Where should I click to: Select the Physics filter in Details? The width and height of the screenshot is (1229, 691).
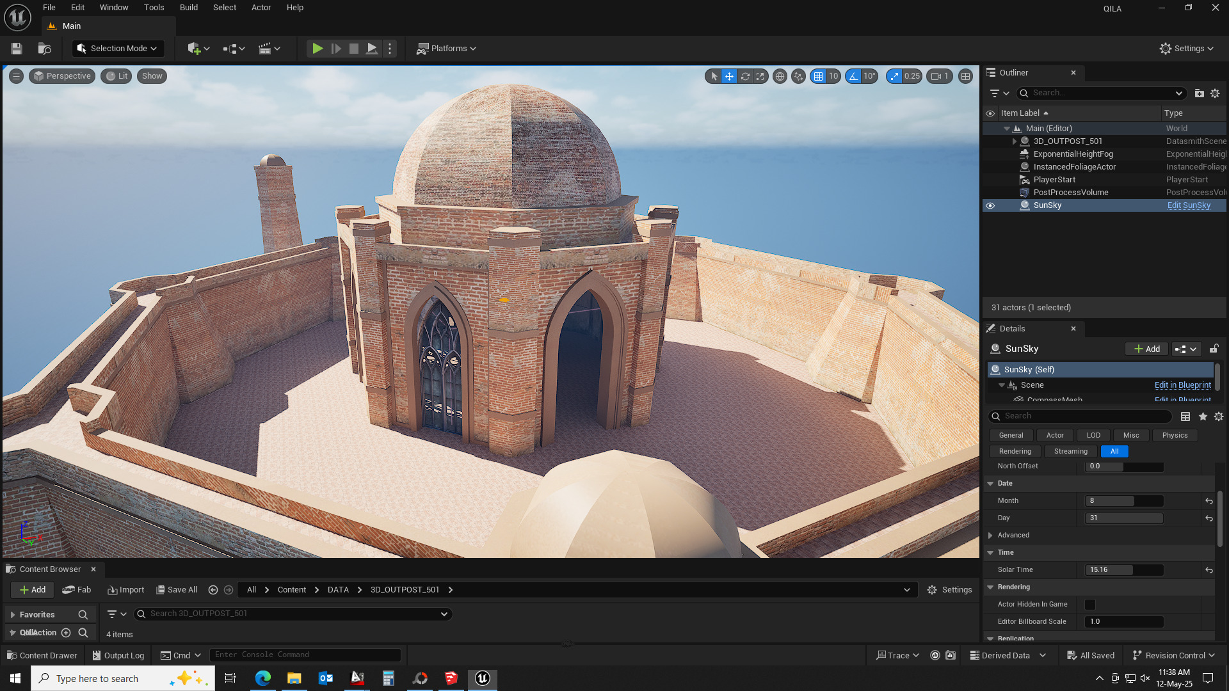pyautogui.click(x=1175, y=436)
